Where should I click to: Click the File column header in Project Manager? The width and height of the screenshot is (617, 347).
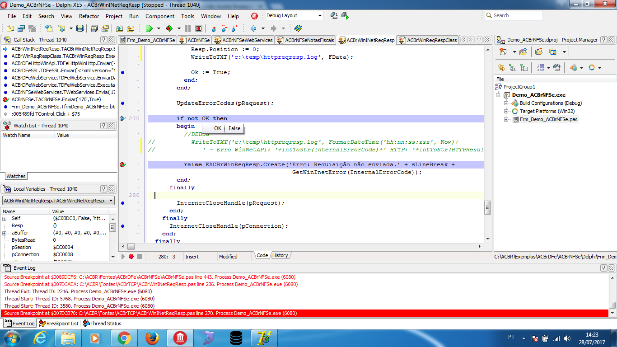pyautogui.click(x=556, y=79)
